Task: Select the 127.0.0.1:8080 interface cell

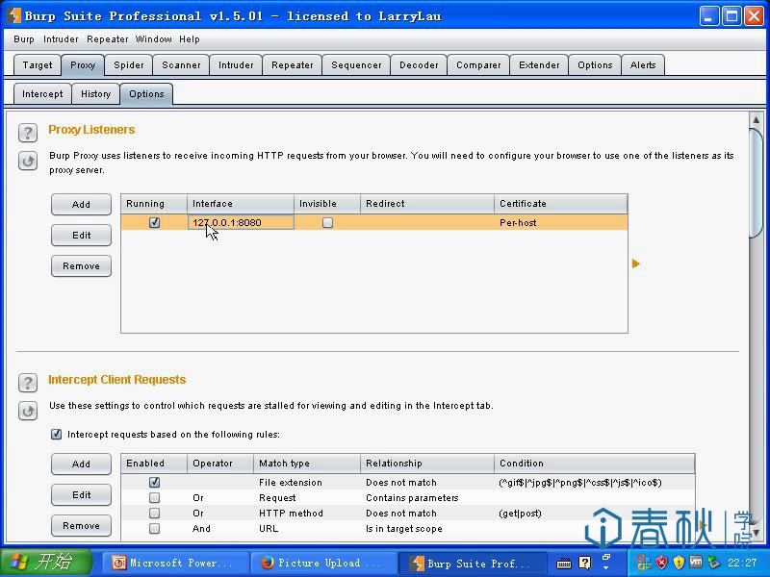Action: [241, 222]
